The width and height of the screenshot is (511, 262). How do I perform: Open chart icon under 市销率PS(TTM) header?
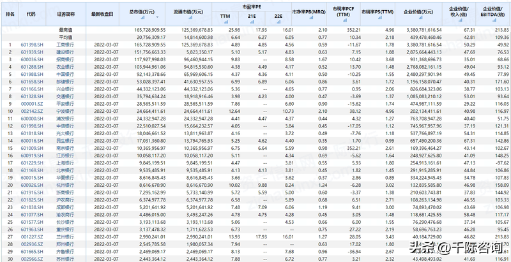(380, 17)
